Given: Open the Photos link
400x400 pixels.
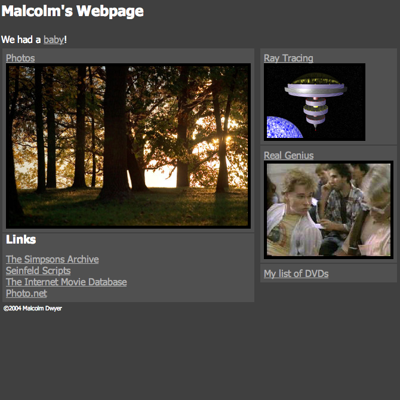Looking at the screenshot, I should point(20,58).
